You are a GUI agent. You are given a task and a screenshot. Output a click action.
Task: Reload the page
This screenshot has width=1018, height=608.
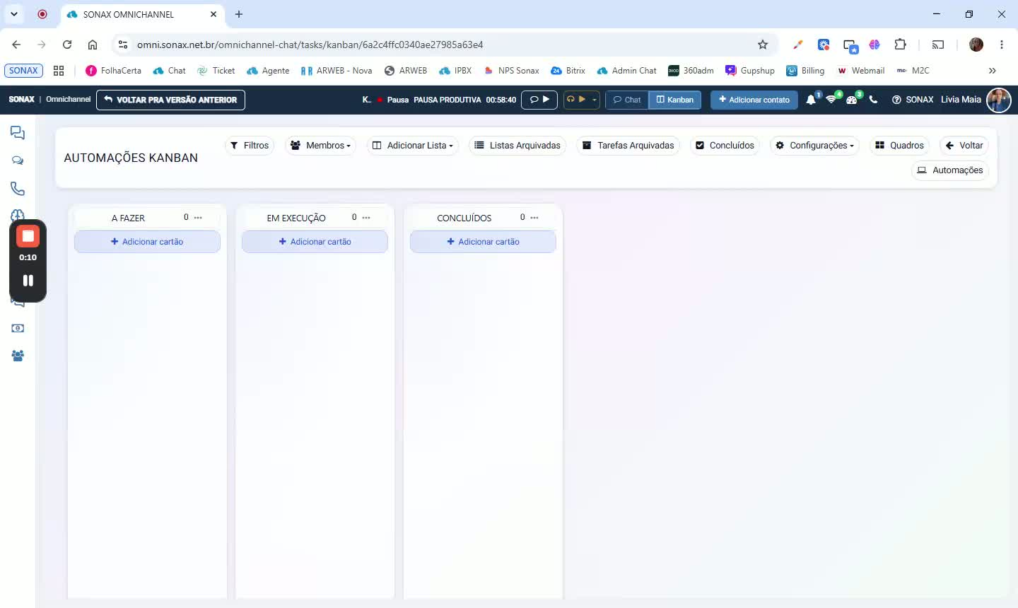pyautogui.click(x=67, y=45)
